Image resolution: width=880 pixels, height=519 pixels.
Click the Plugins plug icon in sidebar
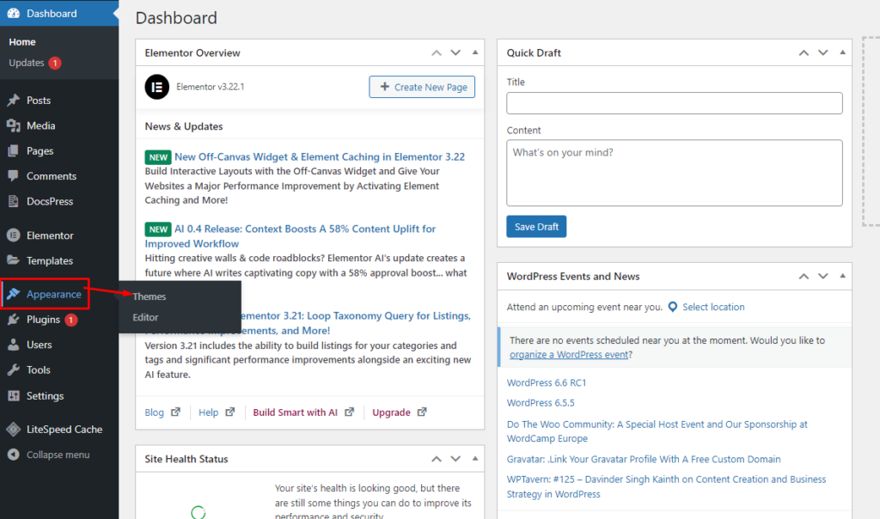pyautogui.click(x=13, y=320)
